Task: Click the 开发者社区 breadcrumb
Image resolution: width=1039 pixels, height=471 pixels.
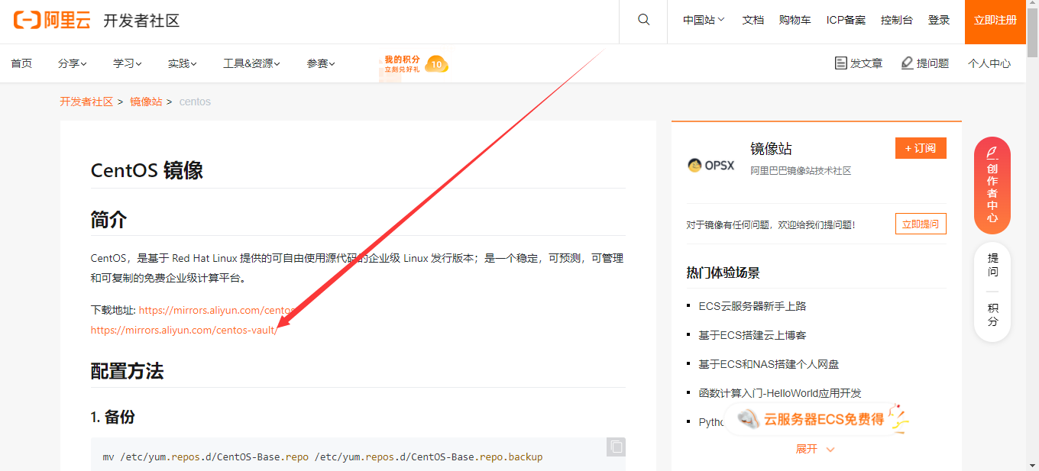Action: [x=87, y=102]
